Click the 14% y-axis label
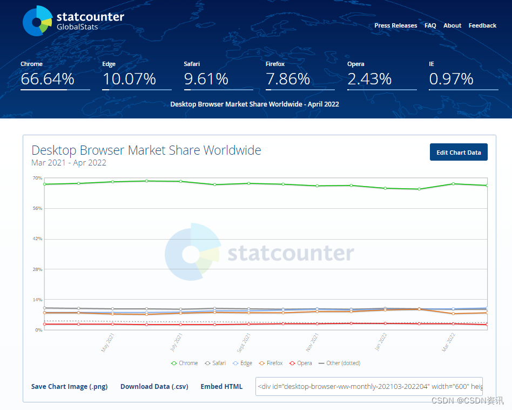 pos(37,300)
